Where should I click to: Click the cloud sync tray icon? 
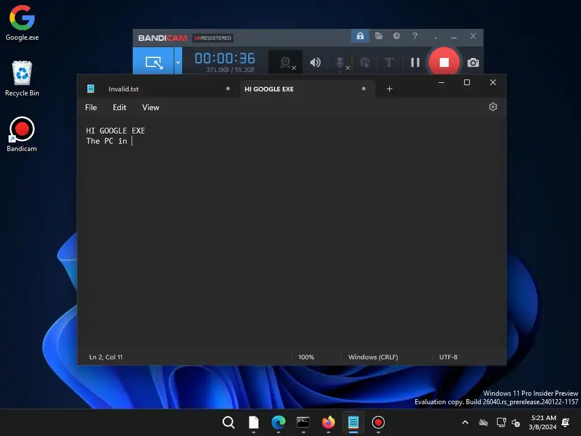483,422
